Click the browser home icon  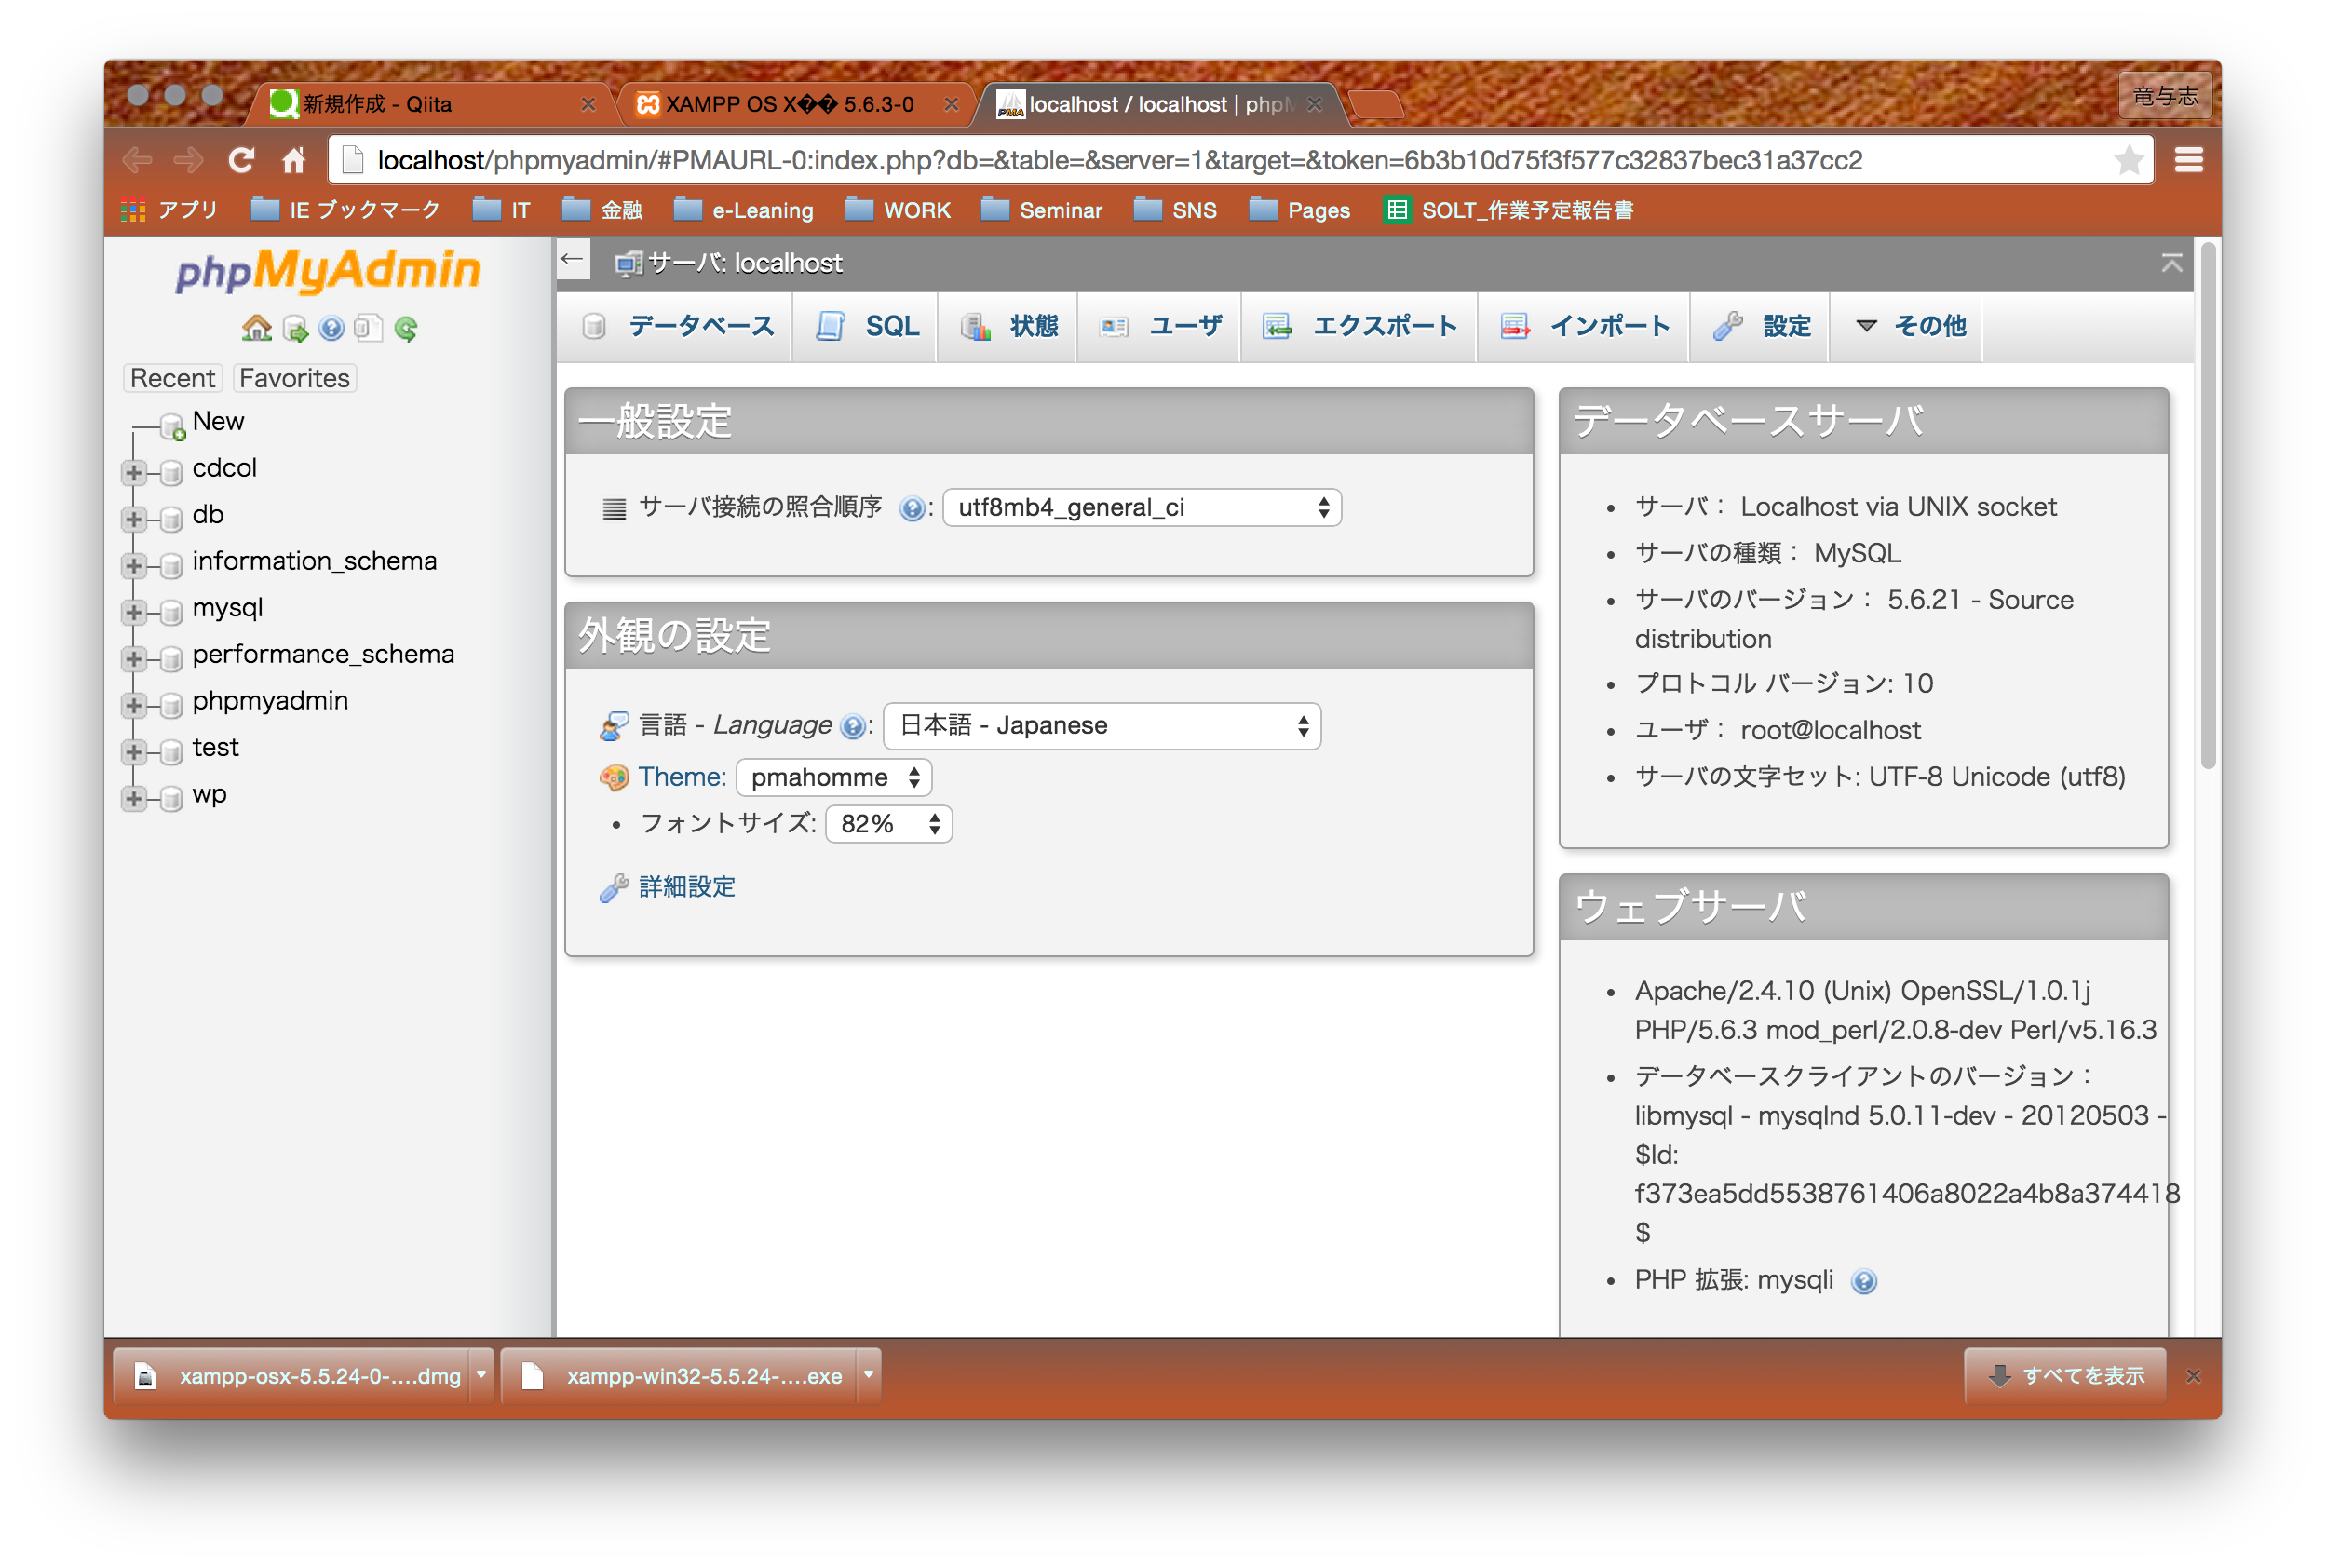[x=293, y=160]
